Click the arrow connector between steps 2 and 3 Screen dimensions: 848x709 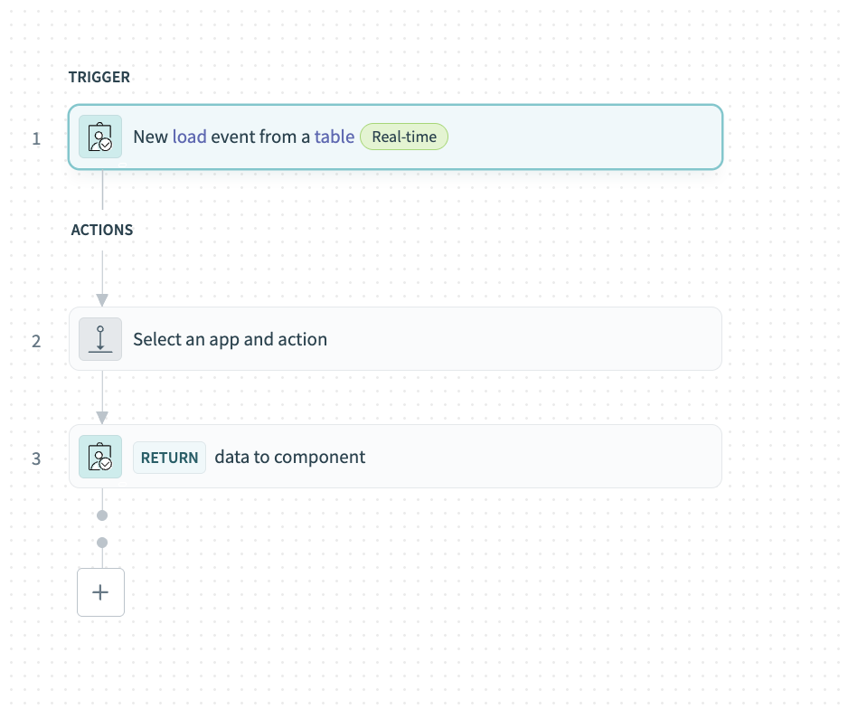[102, 417]
